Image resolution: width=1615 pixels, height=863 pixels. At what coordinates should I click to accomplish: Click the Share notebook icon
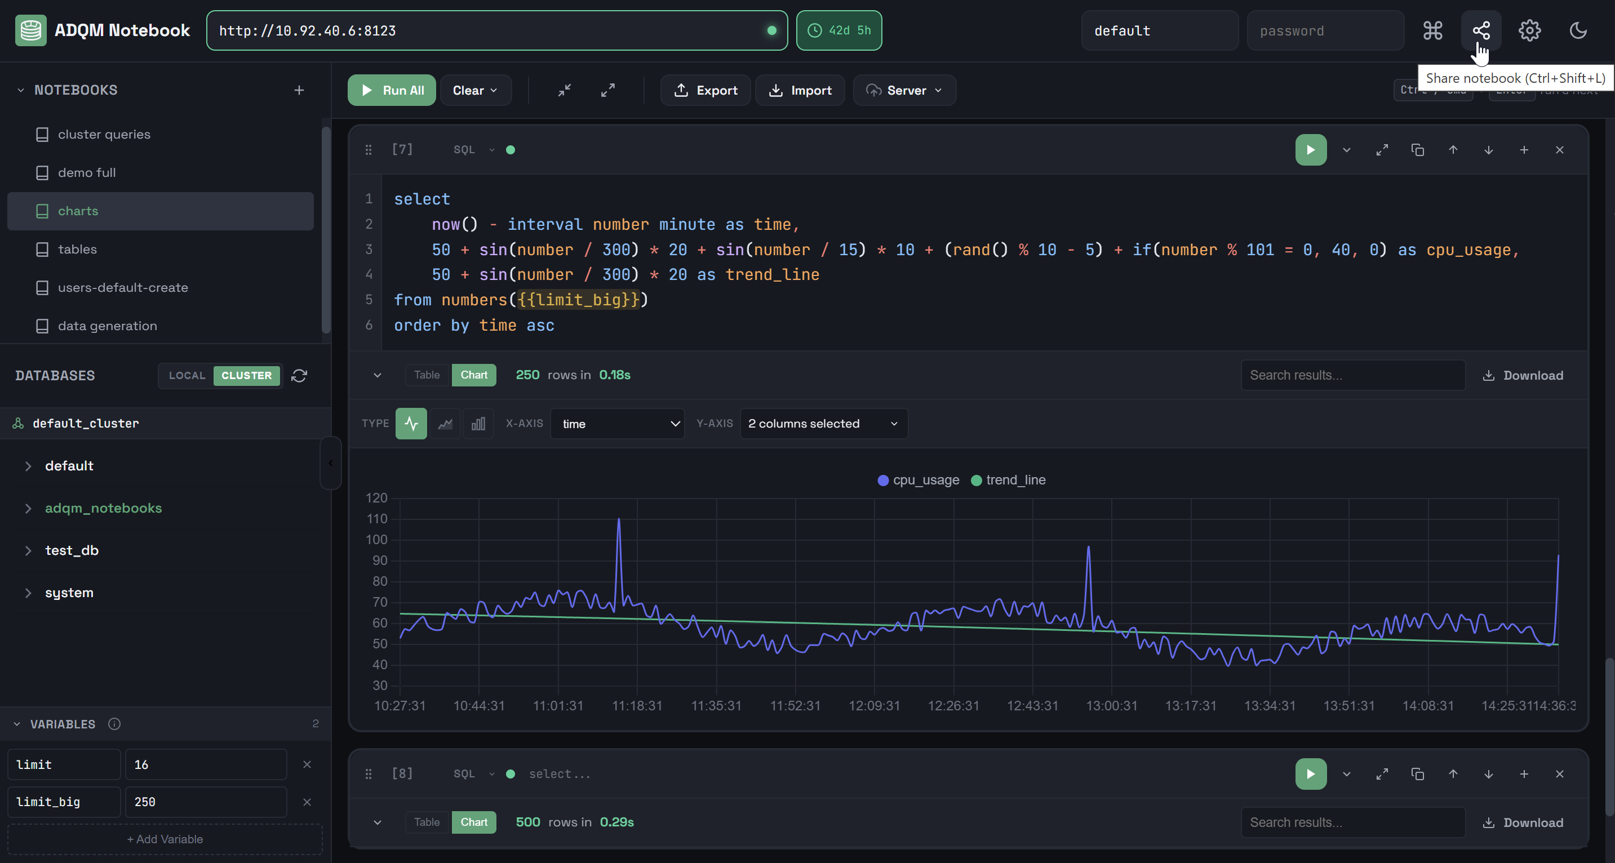pos(1481,30)
